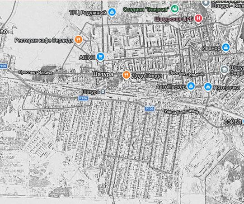Click the ТРЦ Радужный shopping pin
244x204 pixels.
[112, 12]
